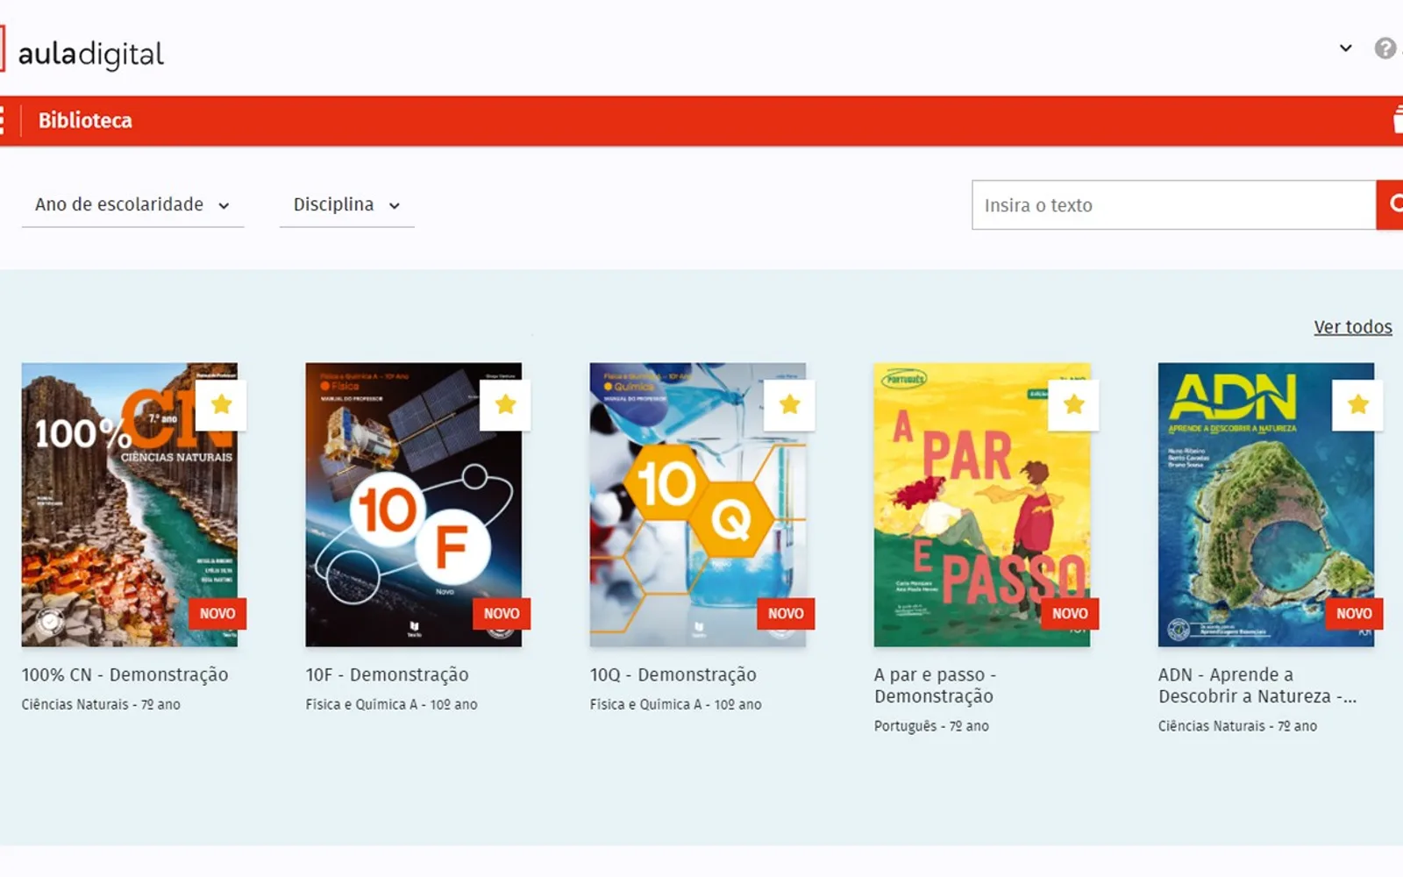The image size is (1403, 877).
Task: Expand the user account chevron at top right
Action: [x=1345, y=48]
